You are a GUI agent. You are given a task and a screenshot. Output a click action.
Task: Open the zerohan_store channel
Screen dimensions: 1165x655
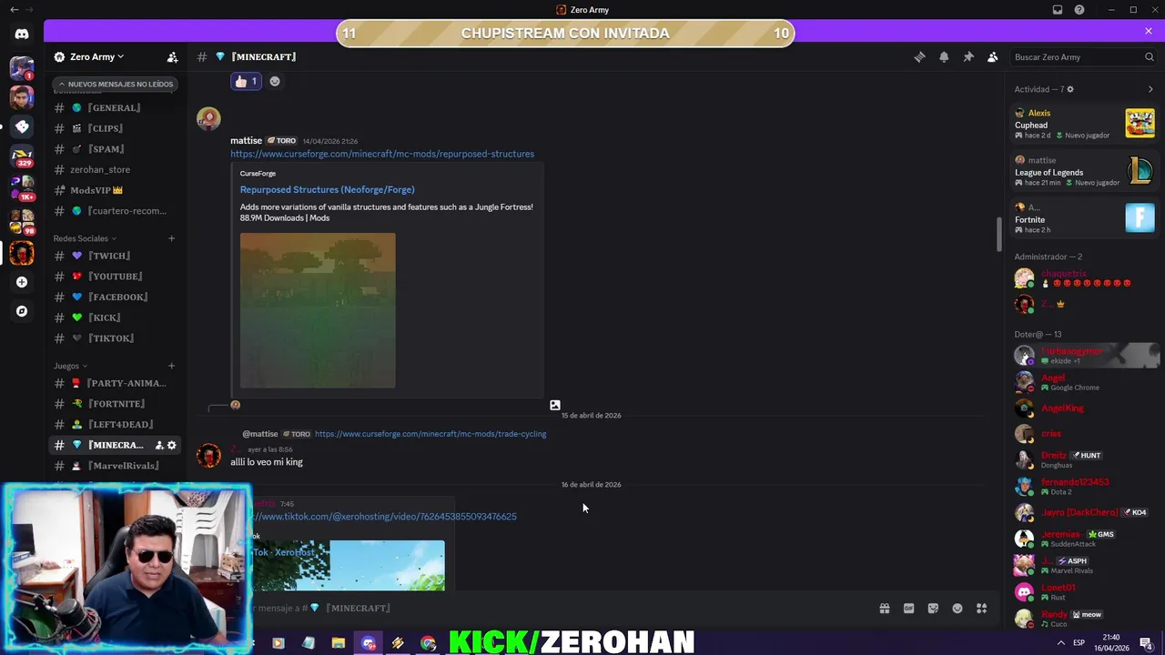(115, 169)
